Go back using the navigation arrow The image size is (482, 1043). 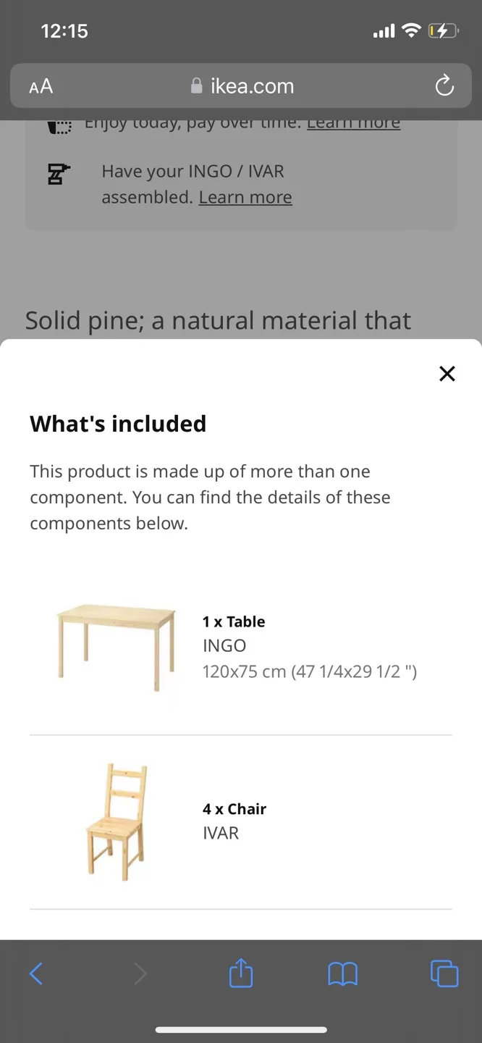36,973
